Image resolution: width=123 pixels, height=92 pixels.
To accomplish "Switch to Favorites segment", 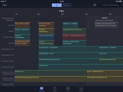I will point(66,5).
